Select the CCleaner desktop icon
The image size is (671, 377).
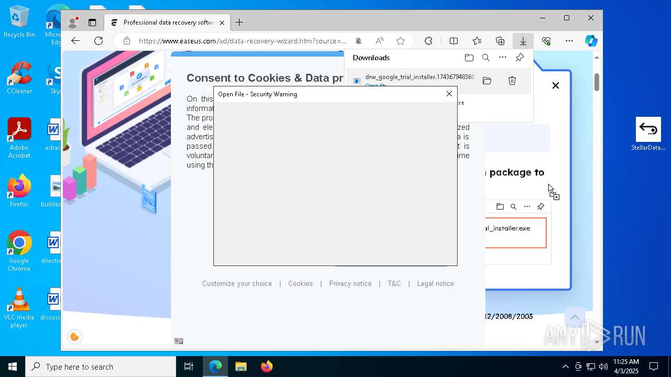pyautogui.click(x=19, y=78)
